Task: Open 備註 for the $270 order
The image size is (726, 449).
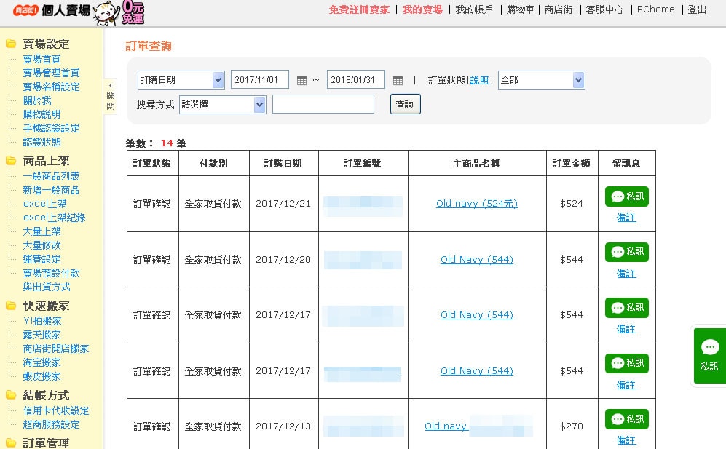Action: (x=626, y=440)
